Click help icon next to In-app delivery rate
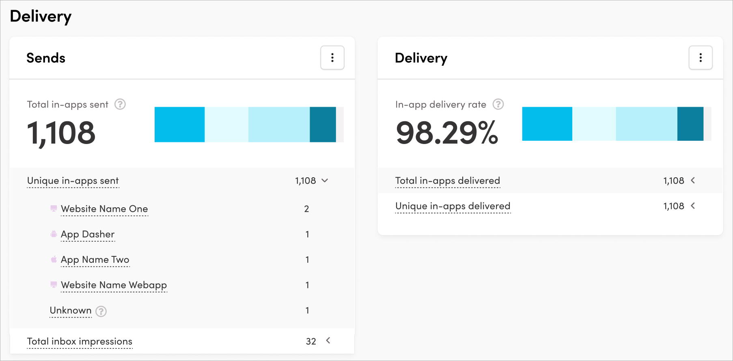 tap(498, 104)
